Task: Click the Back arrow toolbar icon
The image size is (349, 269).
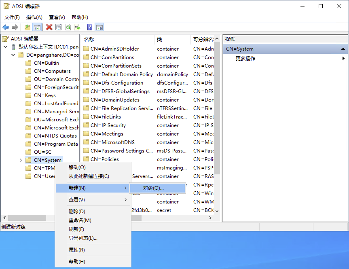Action: pos(6,28)
